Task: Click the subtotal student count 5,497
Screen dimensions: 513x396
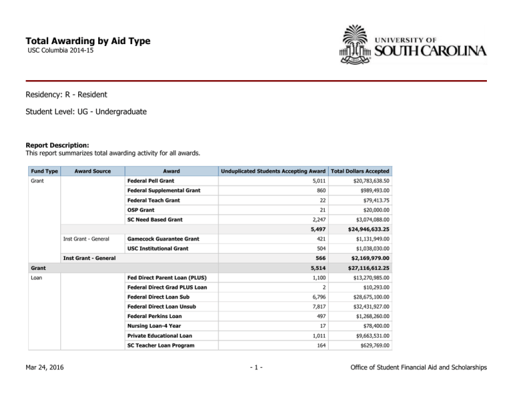Action: coord(319,229)
